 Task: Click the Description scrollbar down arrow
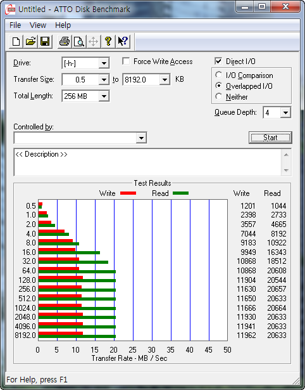287,171
